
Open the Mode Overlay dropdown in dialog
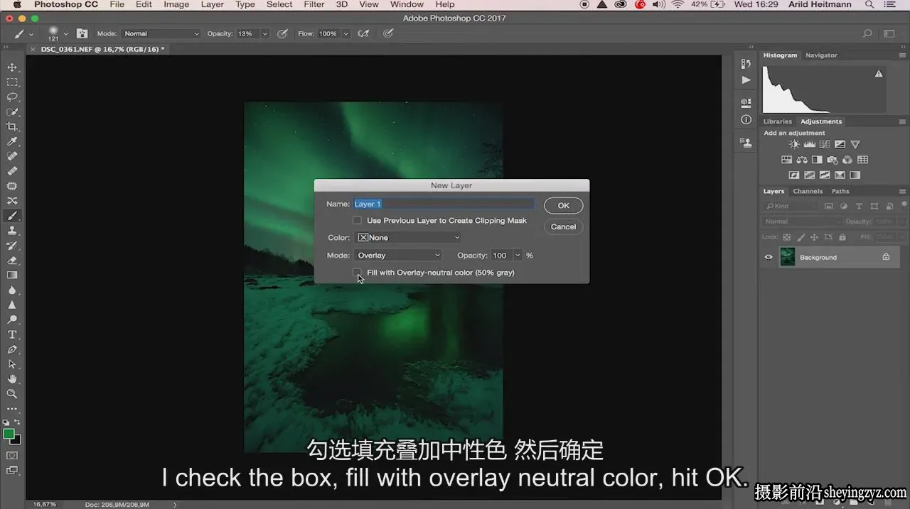(398, 256)
